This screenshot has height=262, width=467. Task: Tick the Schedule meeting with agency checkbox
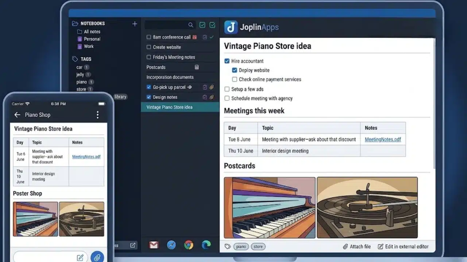[227, 98]
